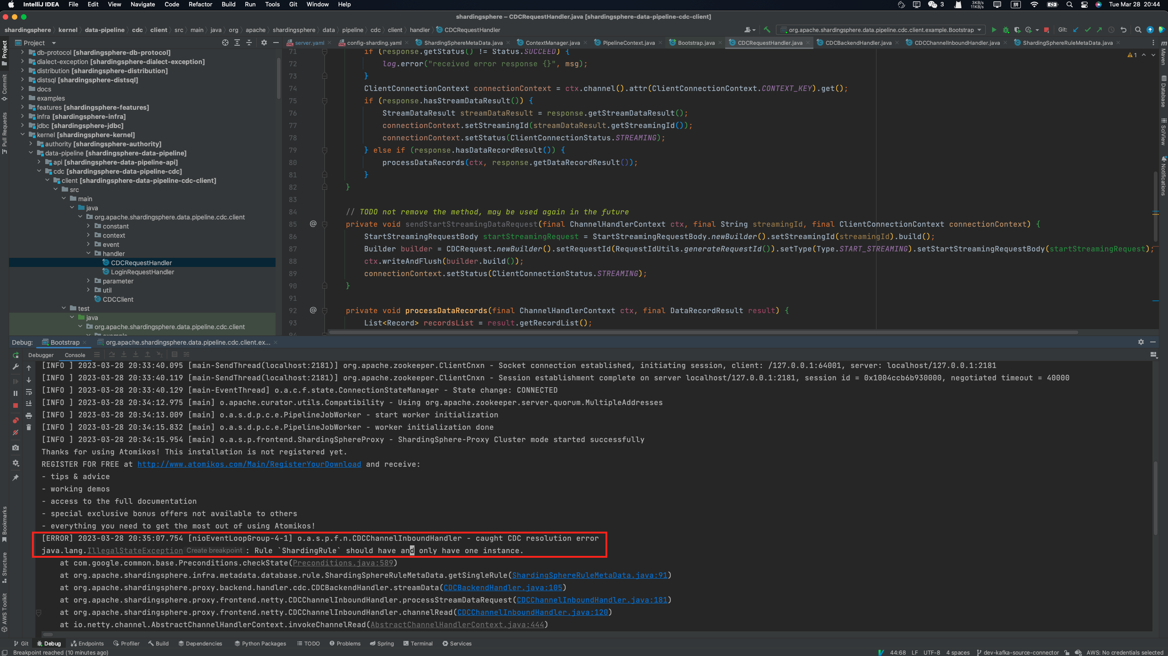Pin the Debug tool window

15,477
